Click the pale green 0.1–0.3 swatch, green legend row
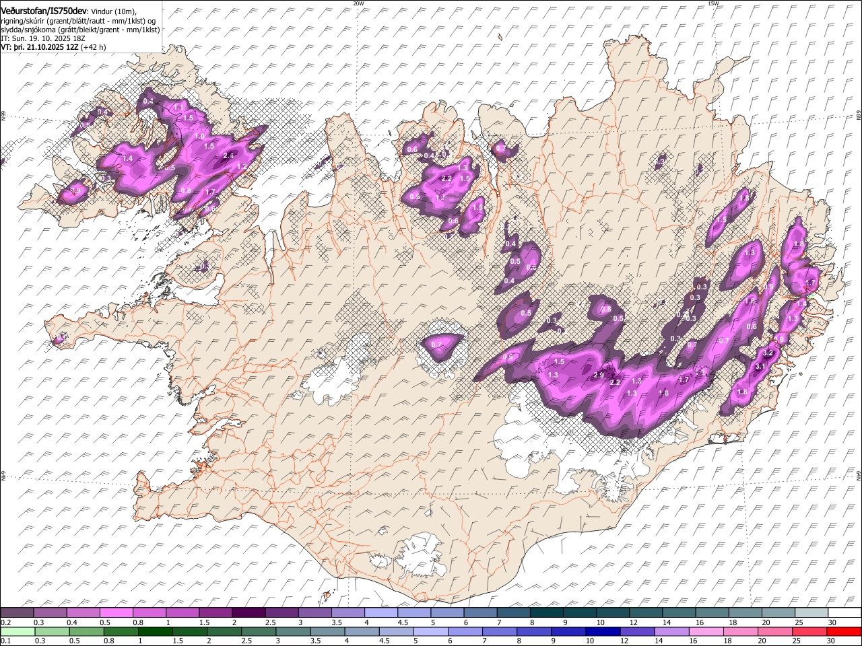This screenshot has width=862, height=646. coord(18,631)
